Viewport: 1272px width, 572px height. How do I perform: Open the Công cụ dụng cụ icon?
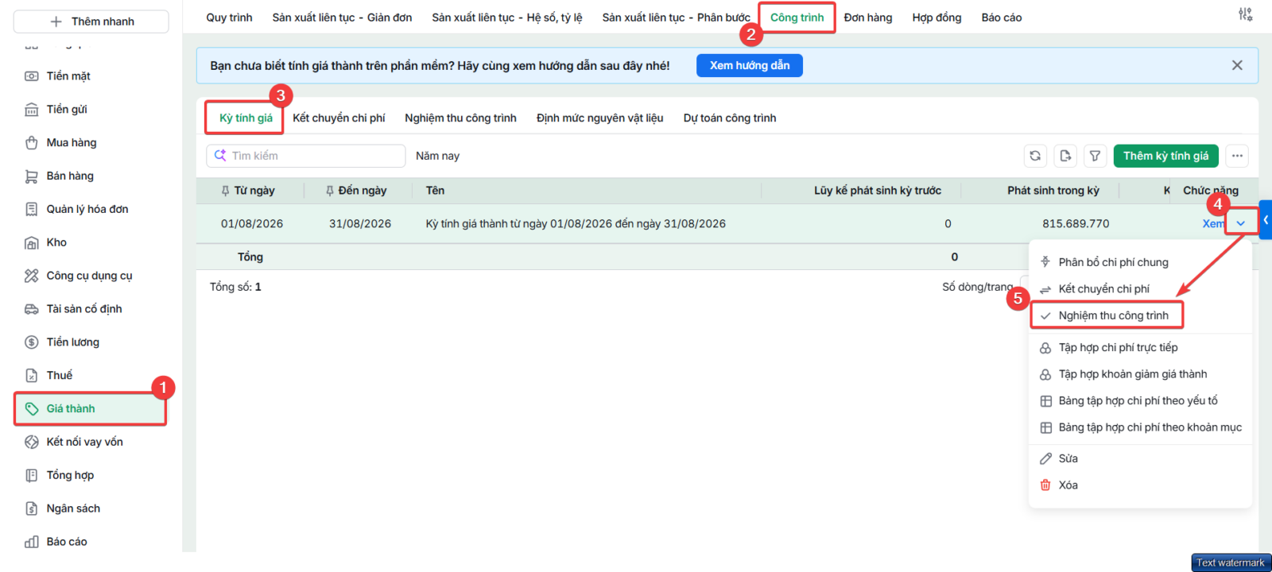(32, 276)
